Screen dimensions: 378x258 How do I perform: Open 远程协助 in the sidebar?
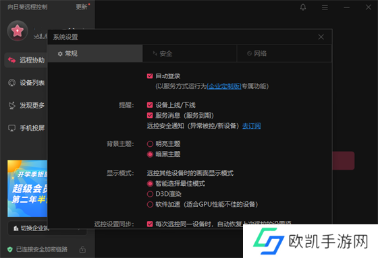point(26,60)
